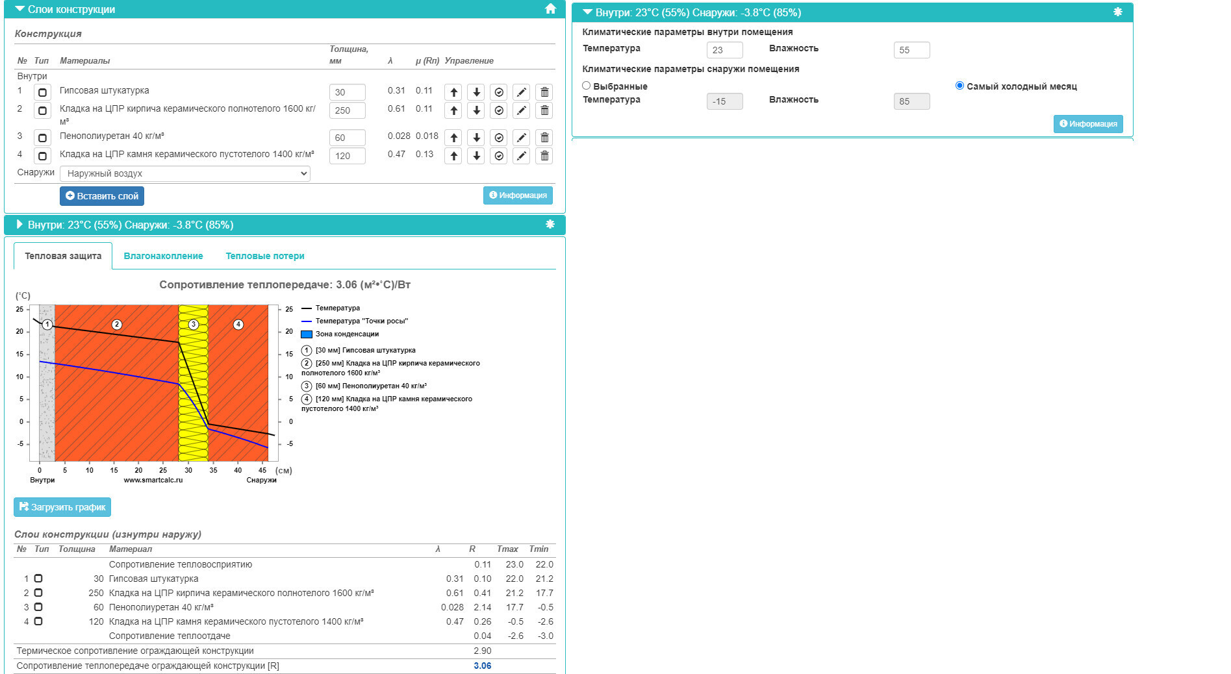Viewport: 1231px width, 674px height.
Task: Toggle type box for Пенополиуретан layer
Action: coord(42,138)
